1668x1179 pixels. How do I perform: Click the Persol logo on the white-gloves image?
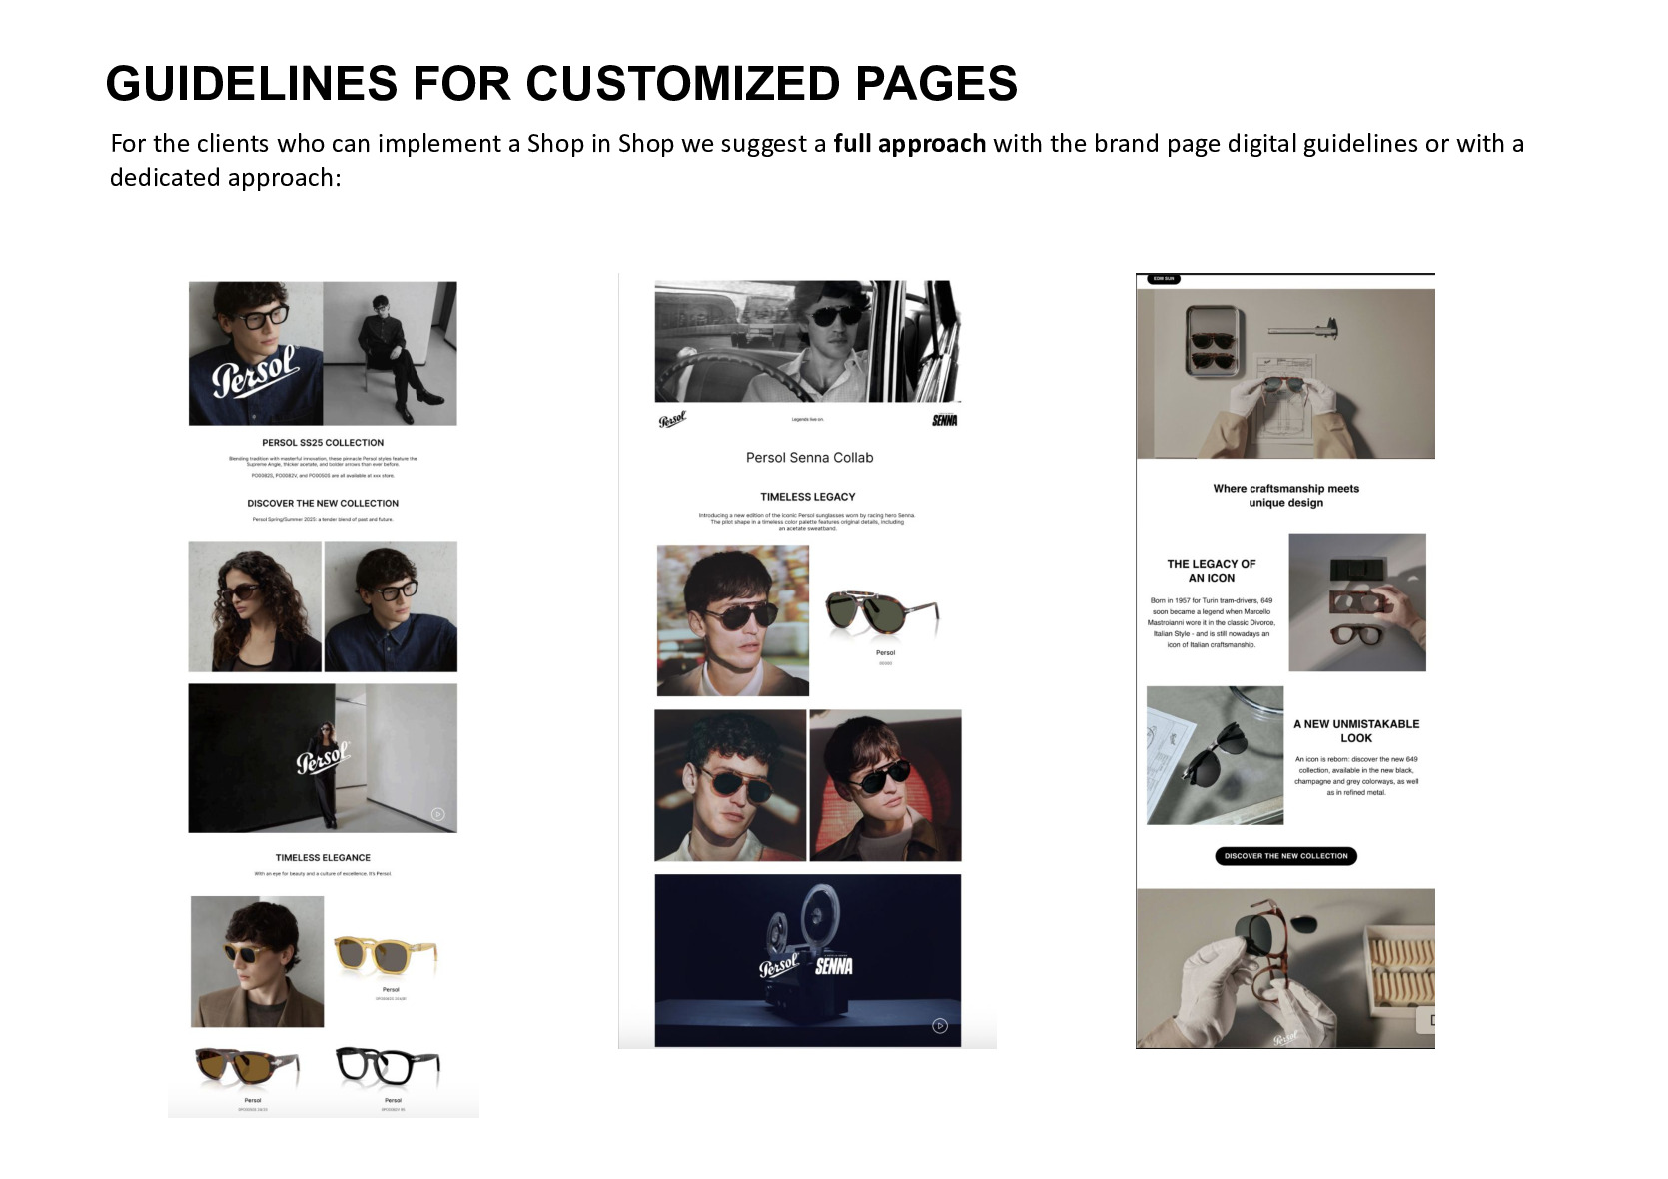[x=1286, y=1037]
